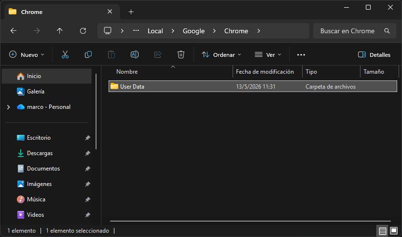
Task: Click the date 13/5/2026 11:31 cell
Action: click(x=256, y=87)
